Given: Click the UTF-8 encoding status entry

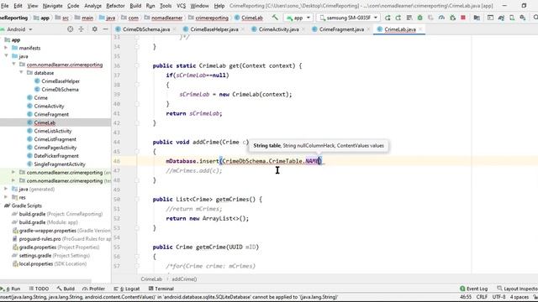Looking at the screenshot, I should pos(498,297).
